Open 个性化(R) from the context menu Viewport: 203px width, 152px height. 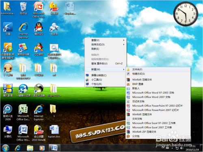point(106,84)
